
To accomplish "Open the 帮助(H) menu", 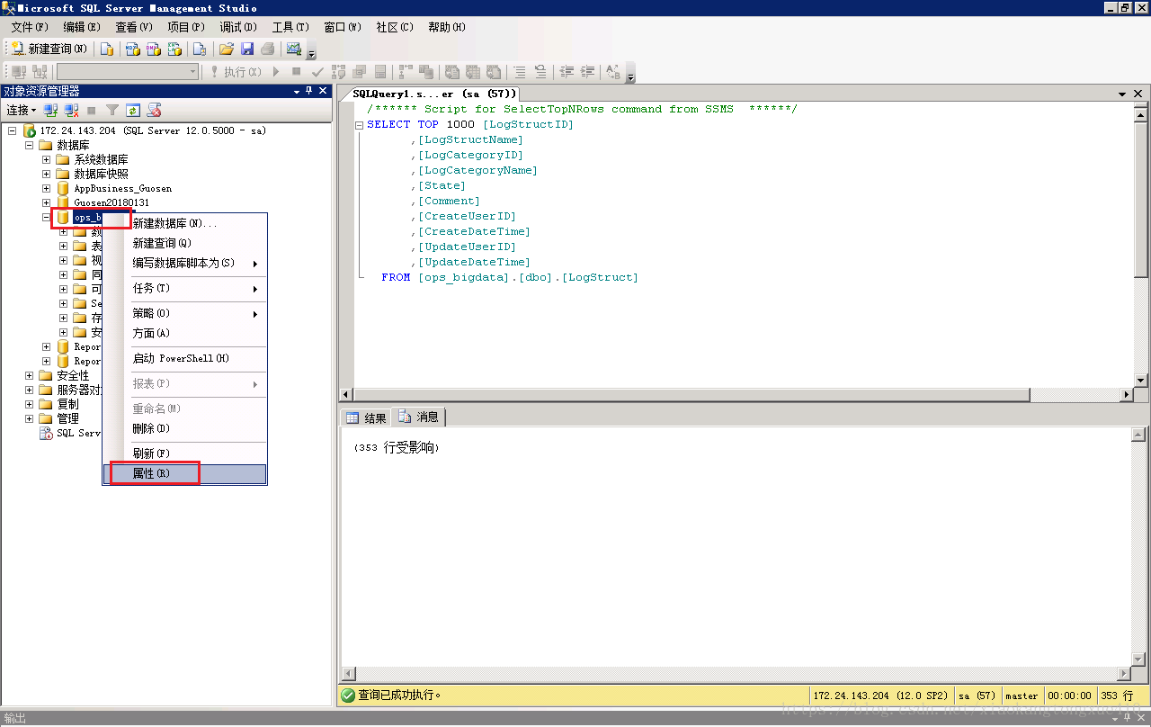I will click(446, 27).
